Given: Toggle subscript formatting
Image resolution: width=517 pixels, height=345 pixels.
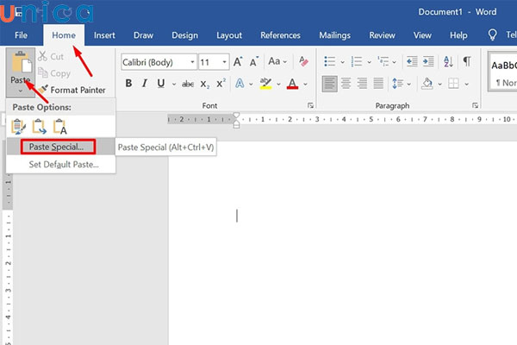Looking at the screenshot, I should (206, 84).
